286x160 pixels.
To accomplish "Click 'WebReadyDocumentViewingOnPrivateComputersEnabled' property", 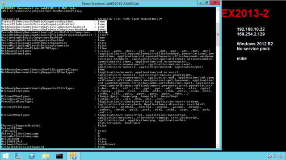I will tap(44, 29).
